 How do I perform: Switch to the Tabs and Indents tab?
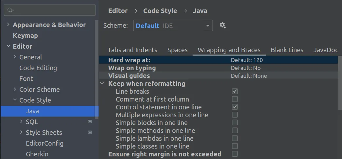point(132,50)
